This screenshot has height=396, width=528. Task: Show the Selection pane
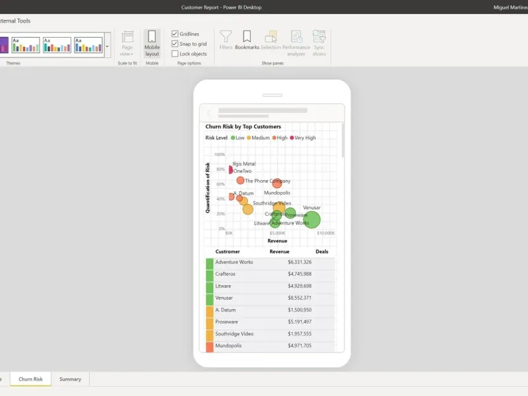pyautogui.click(x=271, y=40)
